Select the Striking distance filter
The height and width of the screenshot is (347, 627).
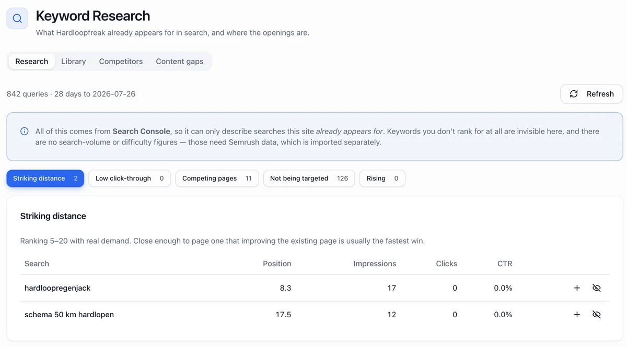click(45, 178)
